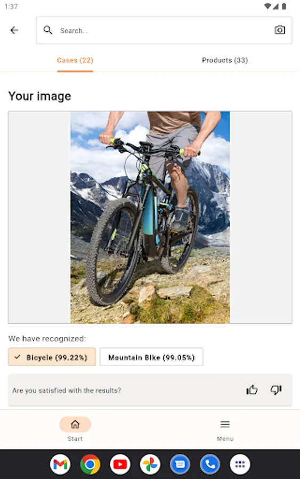Open Messages app from the dock
Screen dimensions: 300x479
click(x=180, y=464)
